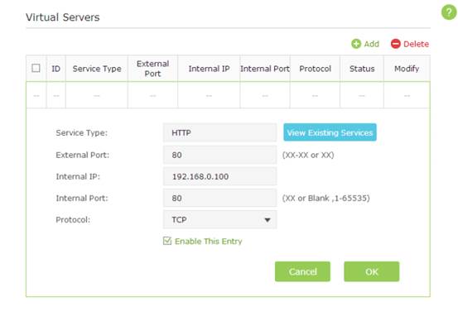This screenshot has width=458, height=321.
Task: Click the ID column header
Action: (x=55, y=69)
